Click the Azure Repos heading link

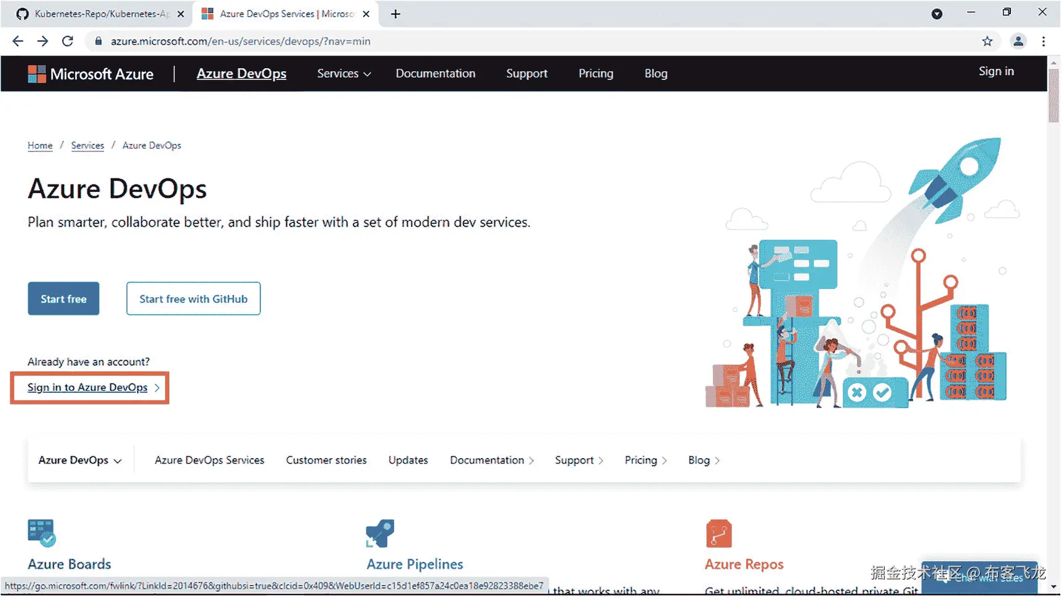tap(744, 564)
